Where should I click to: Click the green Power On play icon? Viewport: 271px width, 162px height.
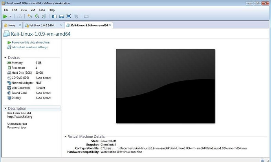5,16
